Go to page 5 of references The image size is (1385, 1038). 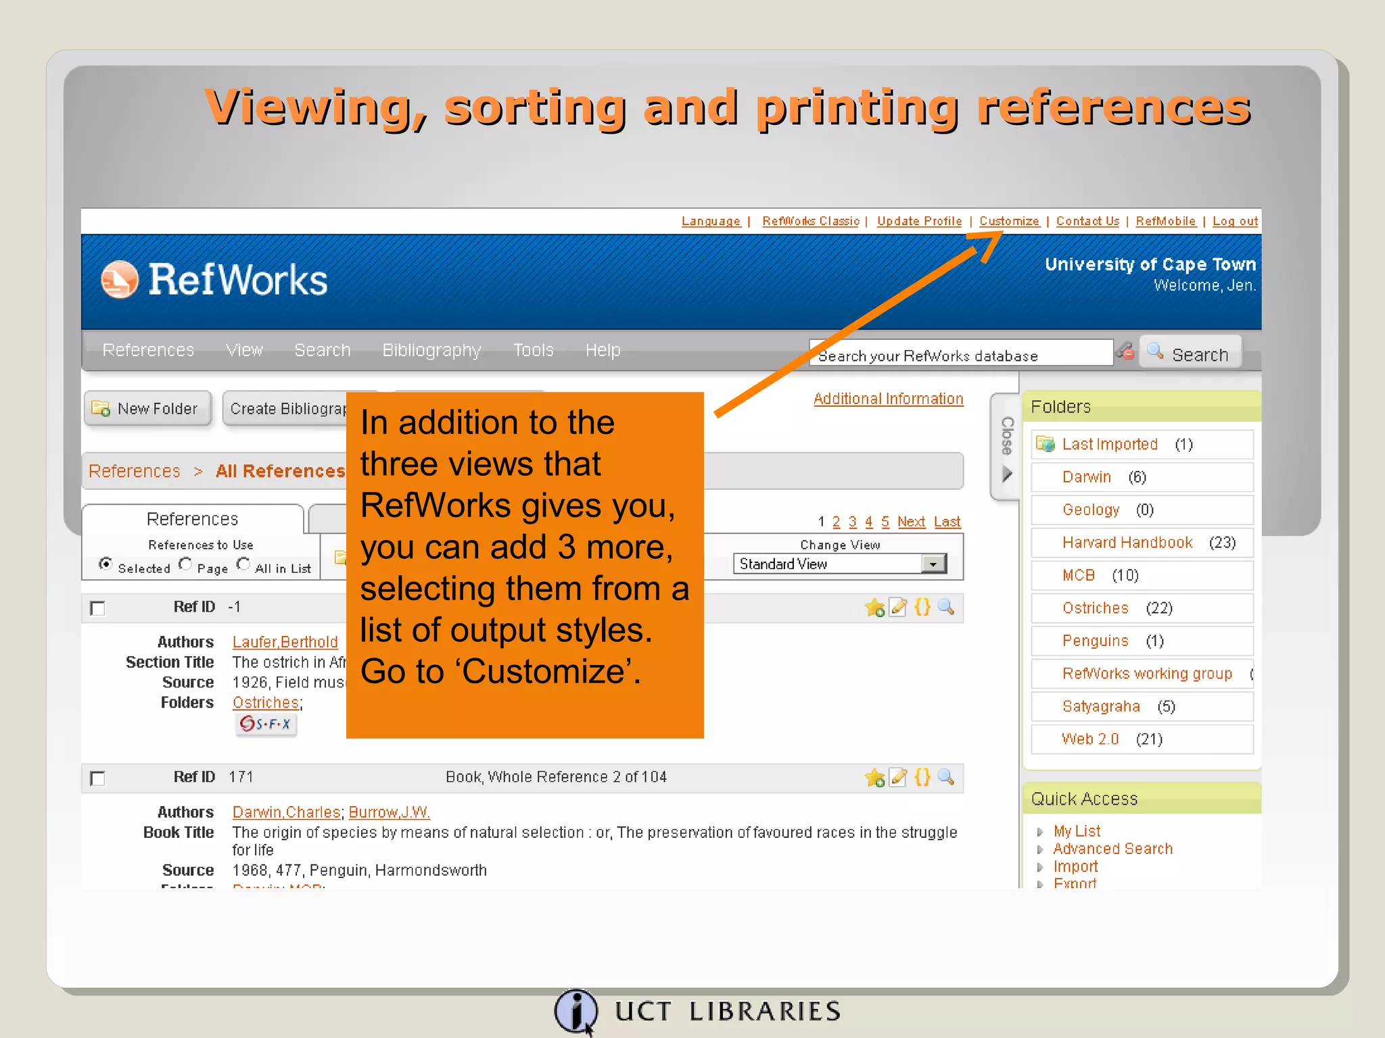885,522
